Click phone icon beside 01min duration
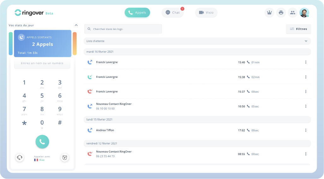 click(248, 62)
